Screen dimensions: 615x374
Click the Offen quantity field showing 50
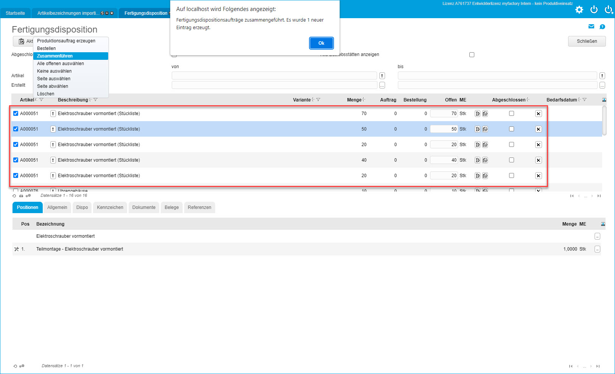coord(444,129)
